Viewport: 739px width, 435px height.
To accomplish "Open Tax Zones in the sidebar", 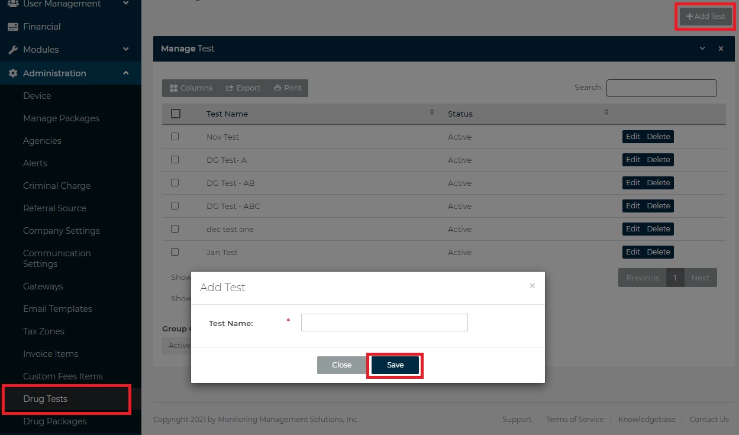I will point(44,331).
